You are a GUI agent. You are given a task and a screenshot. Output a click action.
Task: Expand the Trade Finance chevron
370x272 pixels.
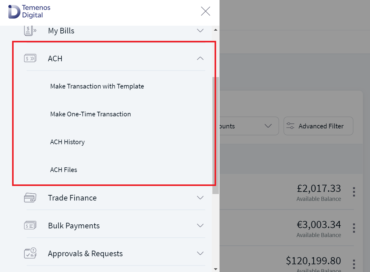[x=200, y=198]
